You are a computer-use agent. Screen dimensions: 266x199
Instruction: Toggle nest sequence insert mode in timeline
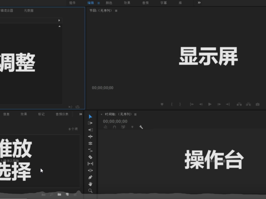click(105, 127)
